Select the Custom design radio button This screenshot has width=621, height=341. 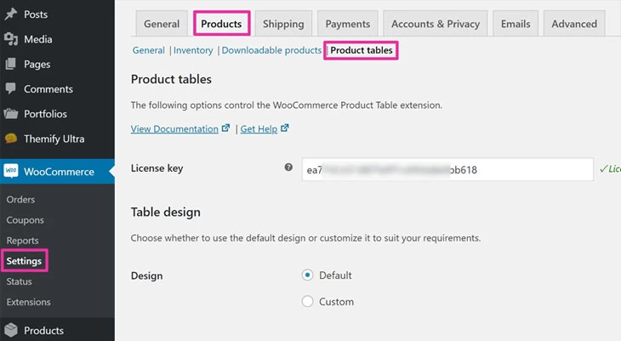point(307,301)
